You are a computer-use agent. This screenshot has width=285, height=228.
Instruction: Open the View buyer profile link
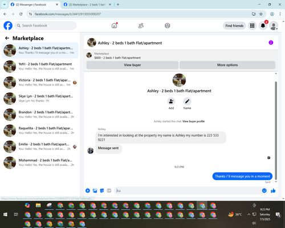pyautogui.click(x=193, y=121)
